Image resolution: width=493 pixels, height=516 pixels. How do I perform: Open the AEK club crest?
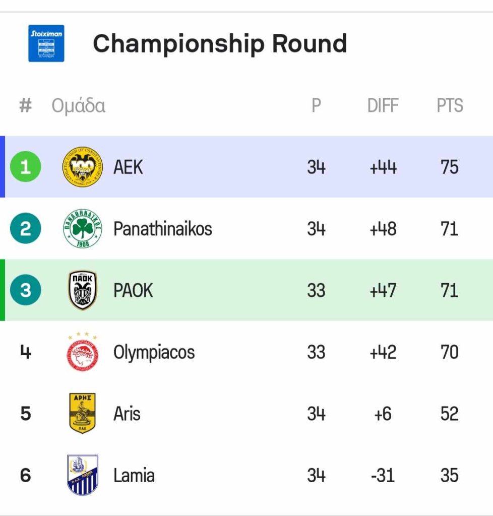click(82, 166)
